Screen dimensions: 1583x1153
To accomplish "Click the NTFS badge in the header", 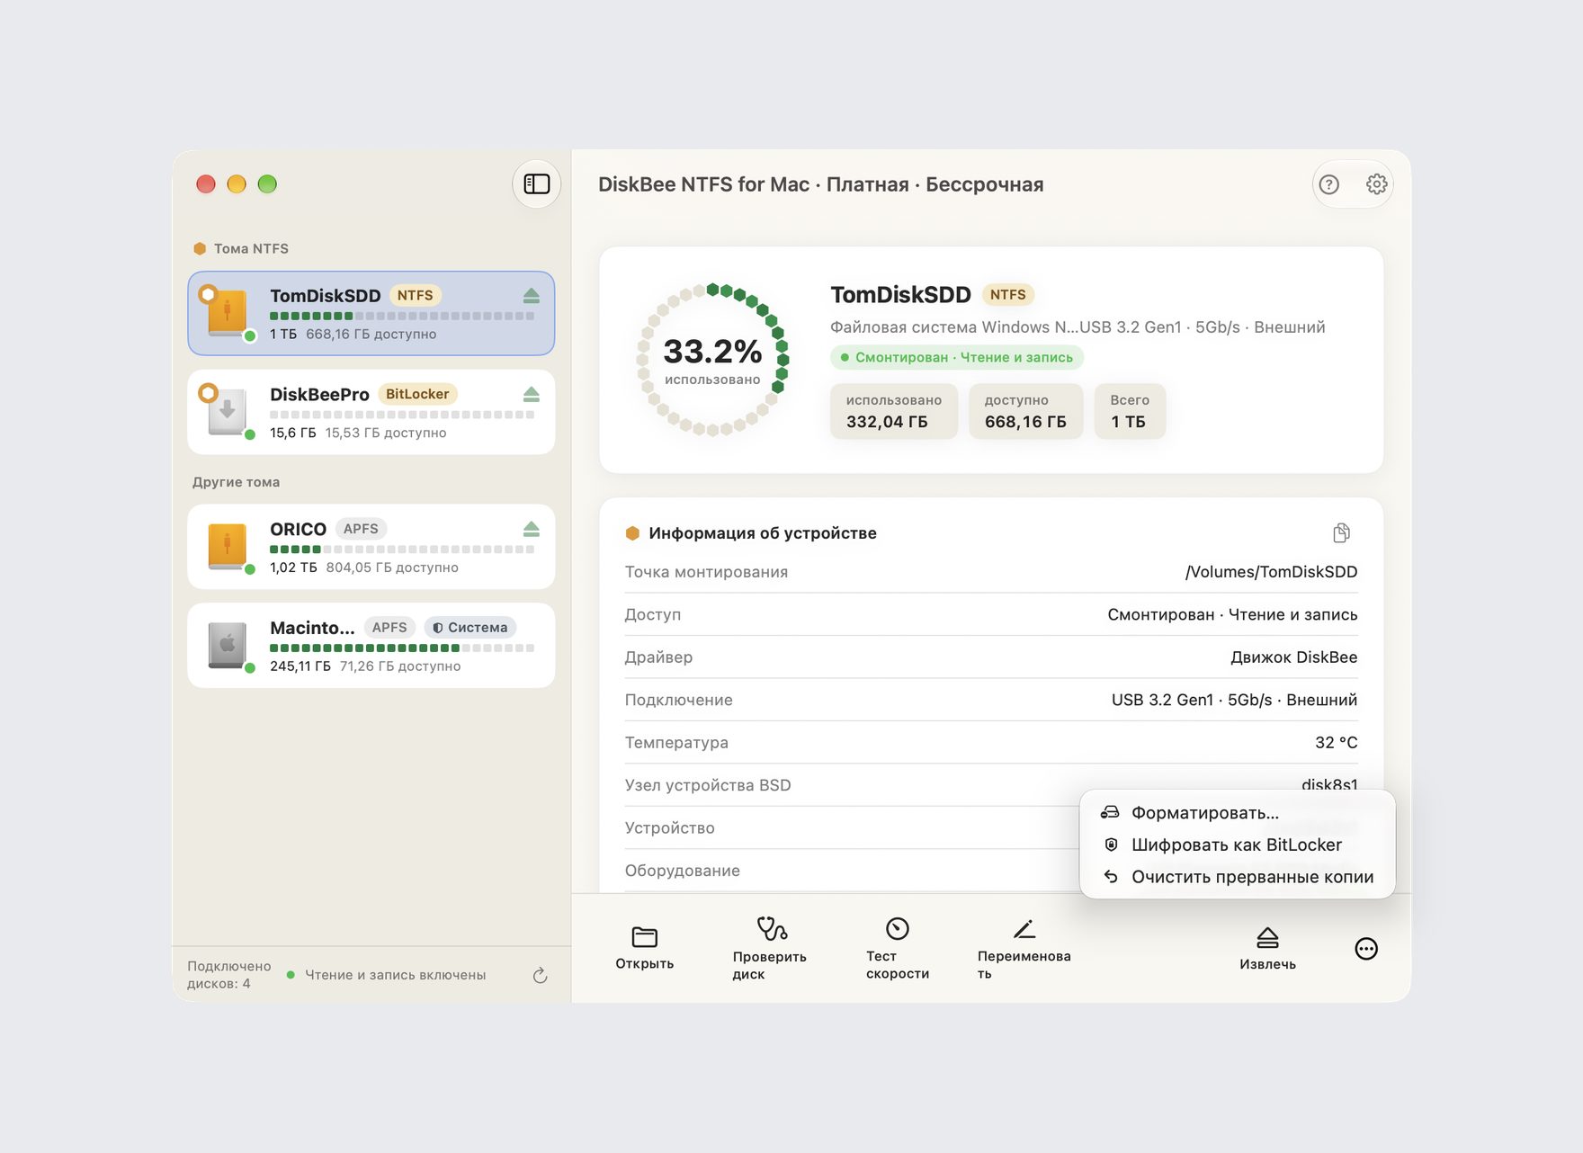I will 1007,295.
